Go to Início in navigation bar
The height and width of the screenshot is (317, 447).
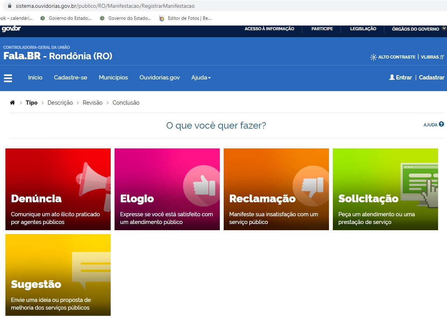click(35, 78)
